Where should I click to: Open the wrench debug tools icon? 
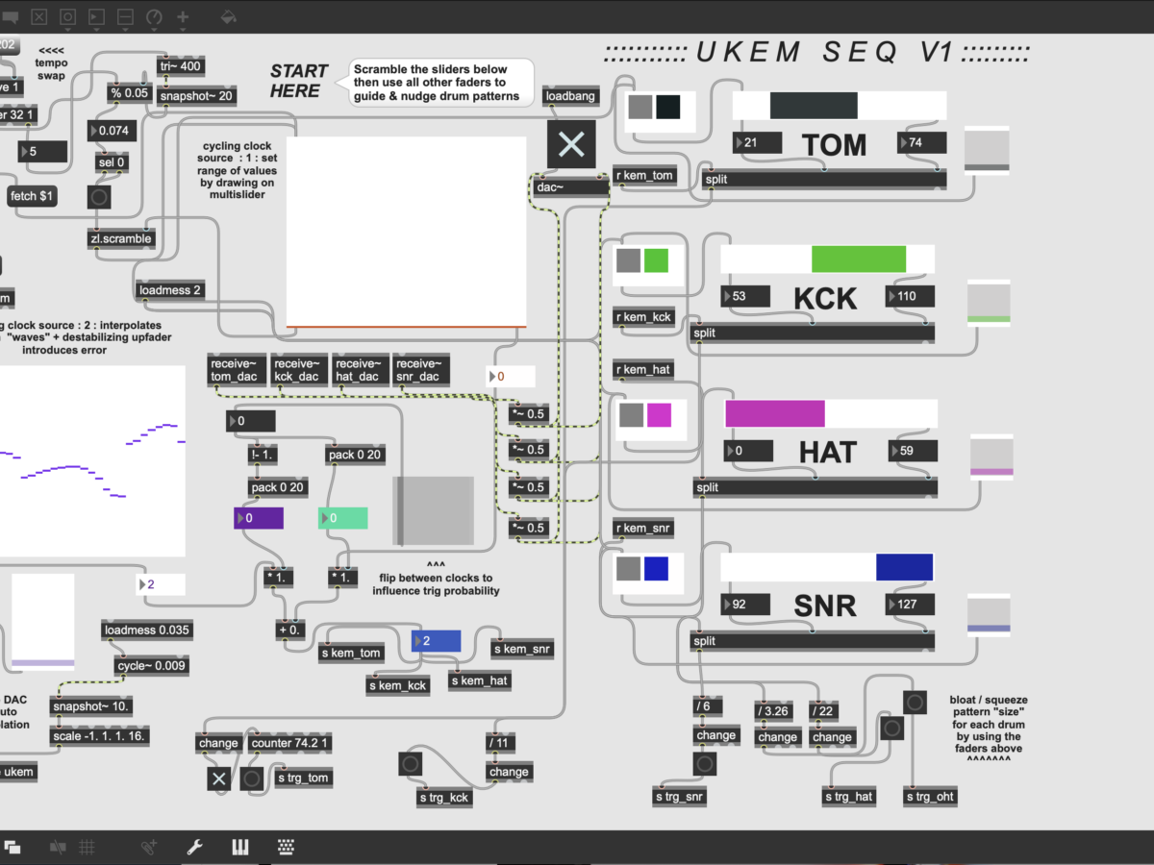click(x=194, y=847)
